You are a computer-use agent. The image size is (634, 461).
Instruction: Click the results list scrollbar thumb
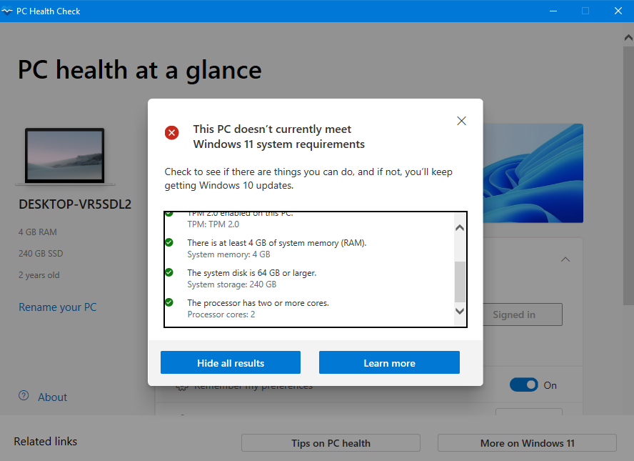460,282
